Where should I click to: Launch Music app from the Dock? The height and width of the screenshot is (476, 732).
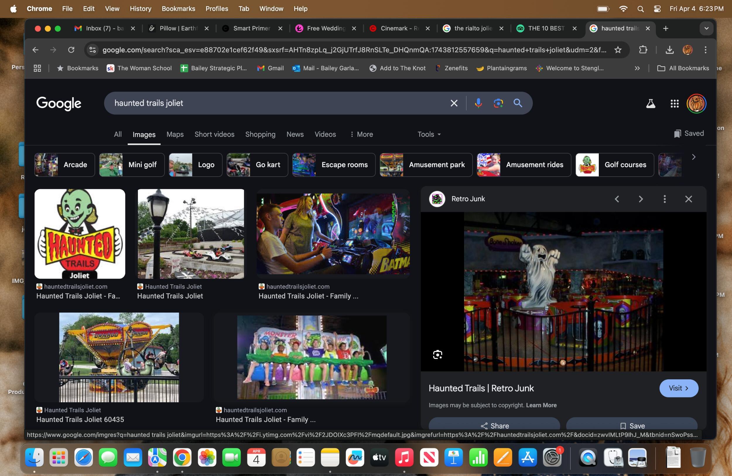pos(404,457)
